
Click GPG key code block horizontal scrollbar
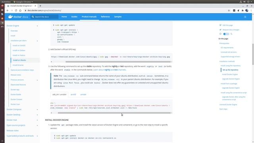coord(118,62)
